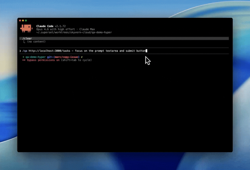This screenshot has width=250, height=170.
Task: Click the "(shift+tab to cycle)" hint
Action: [x=76, y=60]
